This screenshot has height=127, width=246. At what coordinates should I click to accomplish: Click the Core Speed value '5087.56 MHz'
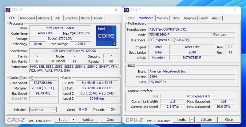coord(43,83)
